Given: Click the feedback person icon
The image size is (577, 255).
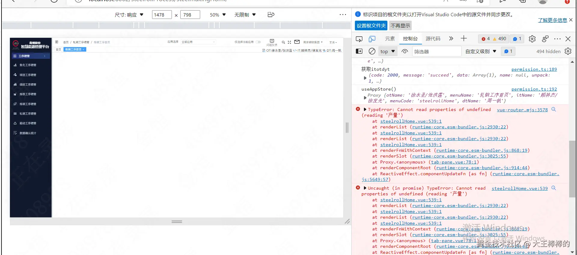Looking at the screenshot, I should (x=545, y=39).
